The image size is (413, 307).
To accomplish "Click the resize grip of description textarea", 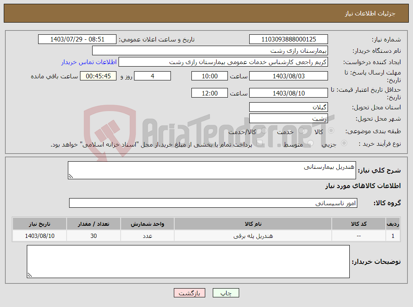I will (x=71, y=176).
